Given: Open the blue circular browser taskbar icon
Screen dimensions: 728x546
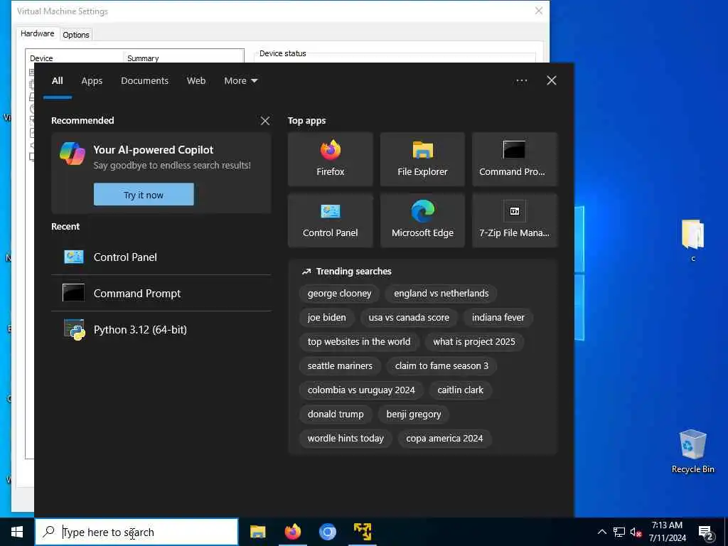Looking at the screenshot, I should point(327,532).
